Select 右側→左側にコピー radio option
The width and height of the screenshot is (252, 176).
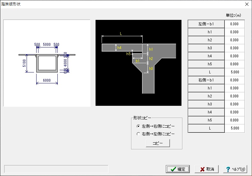point(155,134)
